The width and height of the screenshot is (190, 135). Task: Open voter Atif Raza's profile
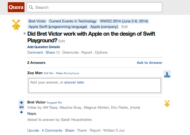(50, 108)
